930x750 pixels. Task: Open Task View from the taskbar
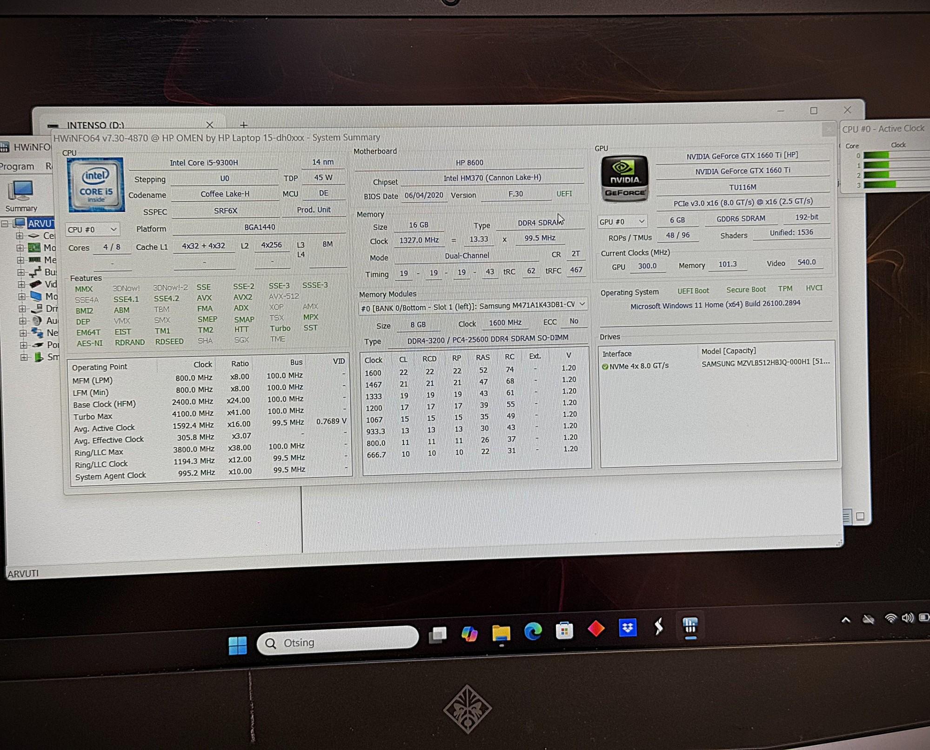click(437, 635)
